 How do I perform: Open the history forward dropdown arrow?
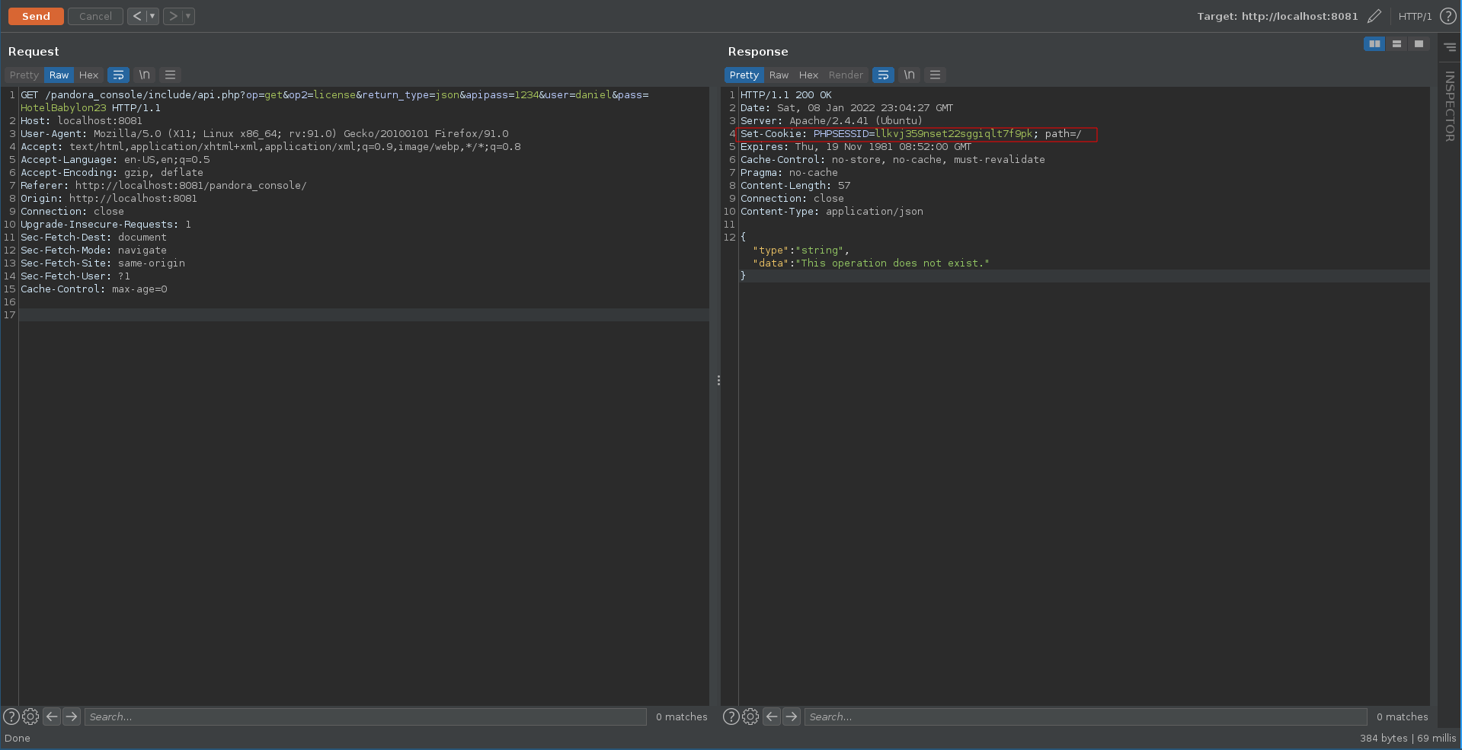pos(188,16)
